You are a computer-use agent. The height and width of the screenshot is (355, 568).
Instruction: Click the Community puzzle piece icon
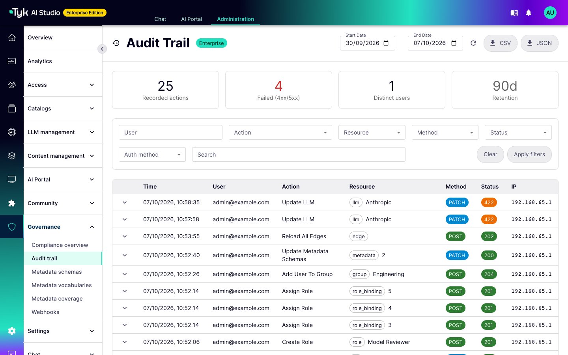tap(12, 203)
